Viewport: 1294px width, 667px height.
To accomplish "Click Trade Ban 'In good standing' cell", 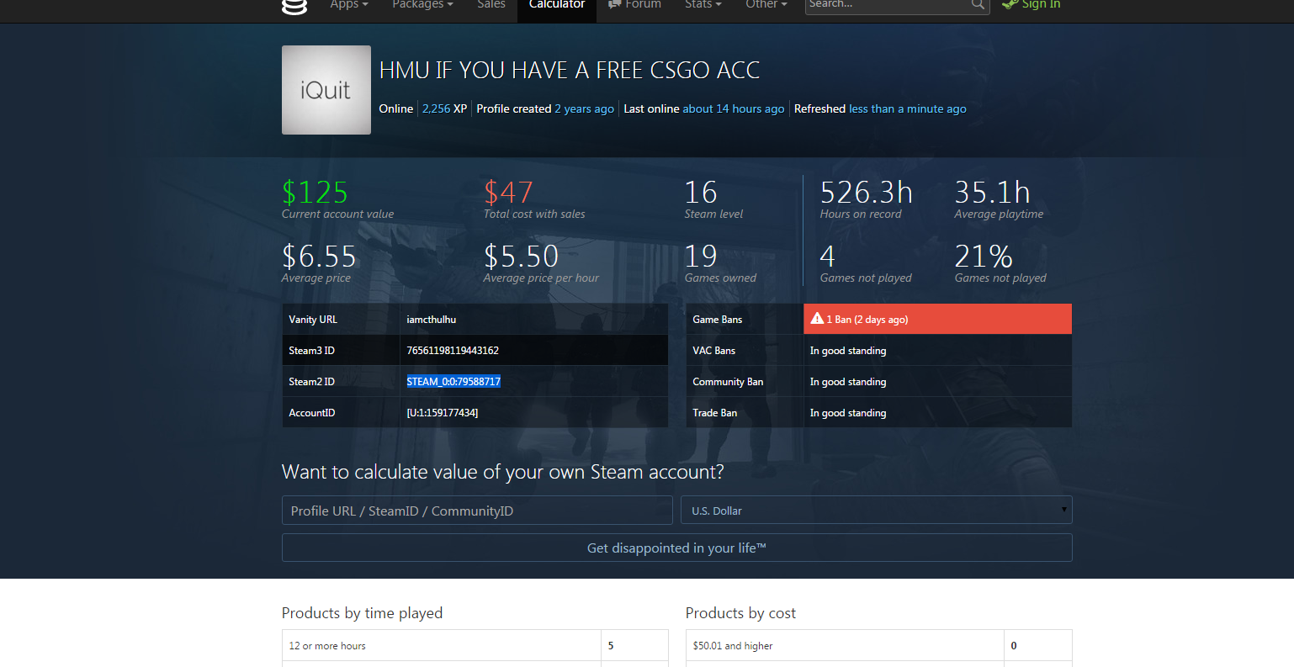I will [x=937, y=413].
